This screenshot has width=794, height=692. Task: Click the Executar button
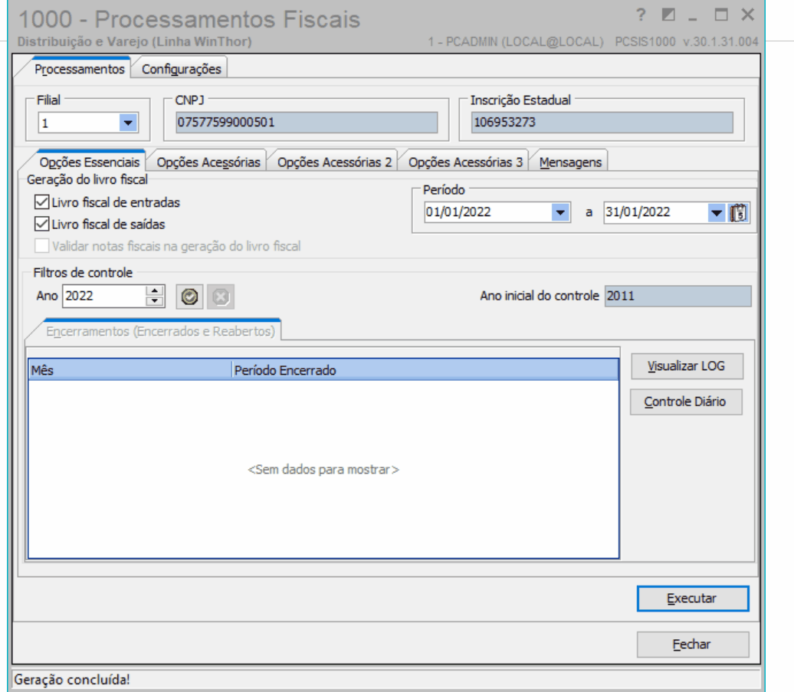692,599
